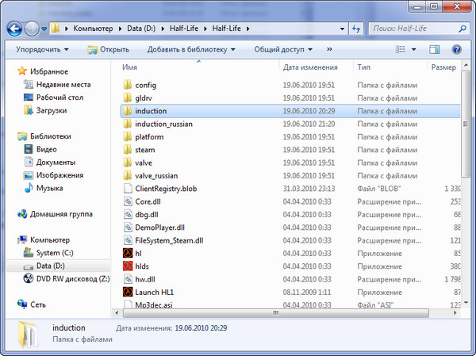Image resolution: width=476 pixels, height=356 pixels.
Task: Select the gldrv folder icon
Action: pyautogui.click(x=128, y=98)
